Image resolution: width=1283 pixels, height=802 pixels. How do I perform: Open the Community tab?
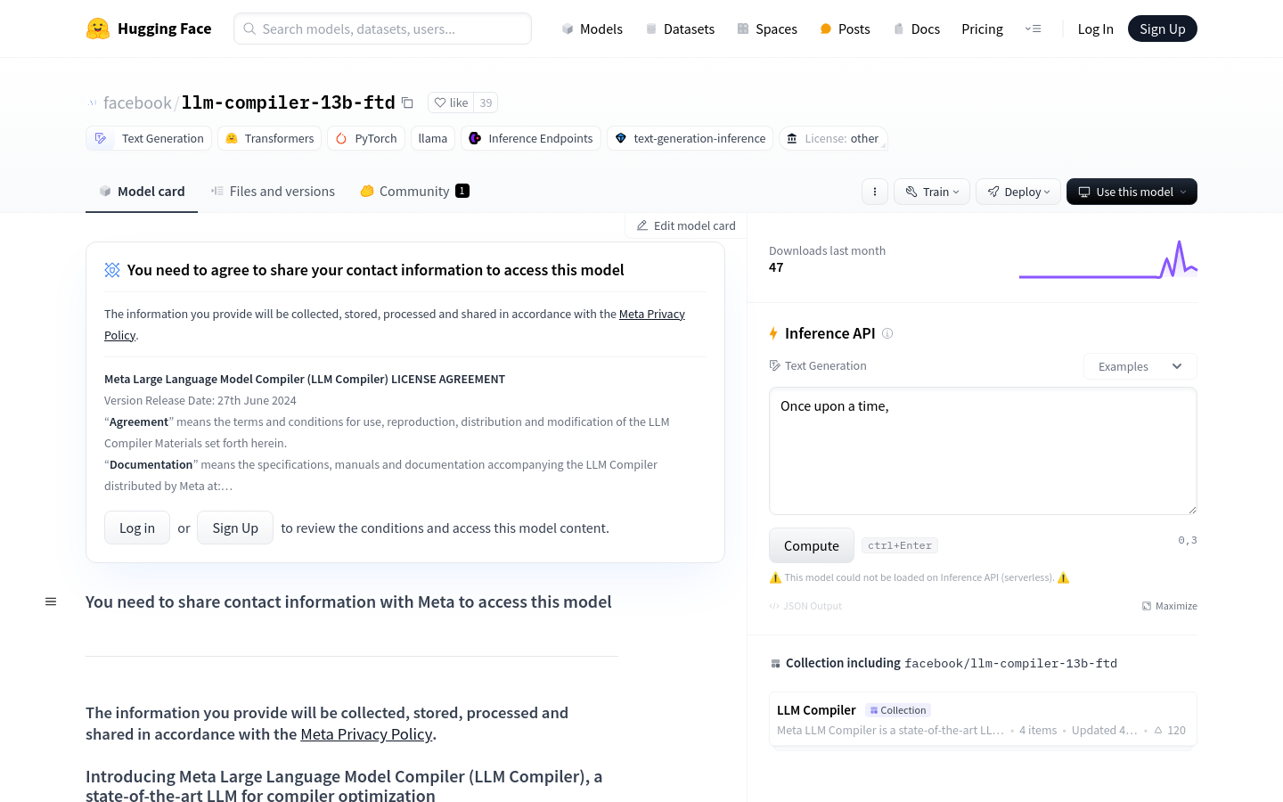tap(414, 192)
